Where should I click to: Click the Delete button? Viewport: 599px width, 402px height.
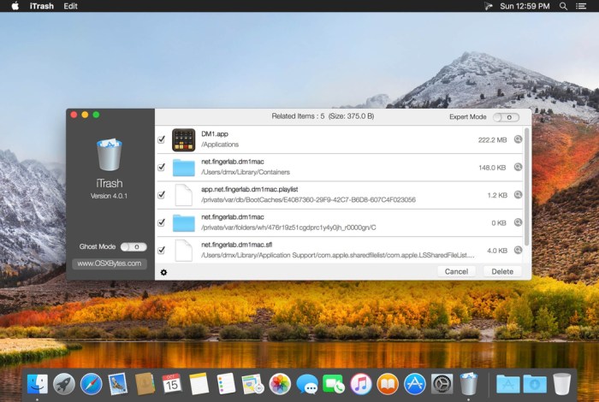click(502, 271)
